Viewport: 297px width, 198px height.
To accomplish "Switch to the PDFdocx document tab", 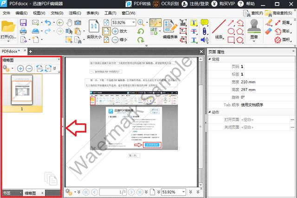I will 11,51.
